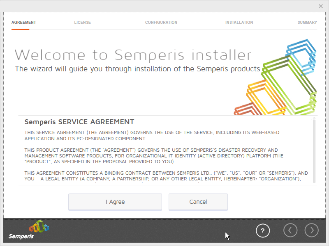This screenshot has height=246, width=329.
Task: Switch to the License tab
Action: tap(82, 23)
